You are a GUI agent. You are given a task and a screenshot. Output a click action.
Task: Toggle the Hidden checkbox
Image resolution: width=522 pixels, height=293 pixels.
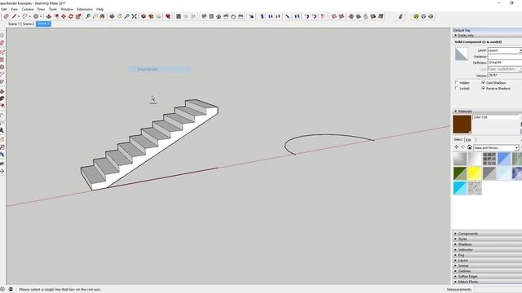pos(457,82)
